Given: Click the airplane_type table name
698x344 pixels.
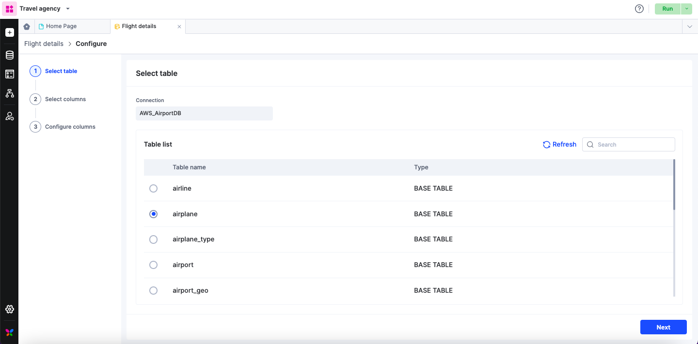Looking at the screenshot, I should pos(193,239).
